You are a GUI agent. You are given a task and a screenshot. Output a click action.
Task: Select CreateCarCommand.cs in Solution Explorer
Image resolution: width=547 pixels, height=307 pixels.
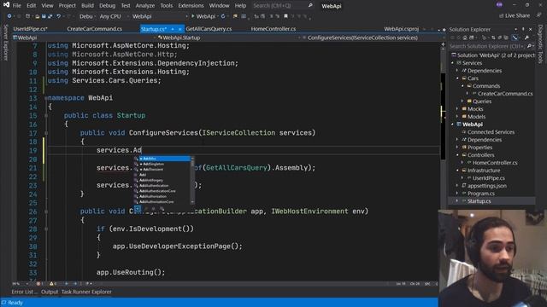(x=505, y=94)
